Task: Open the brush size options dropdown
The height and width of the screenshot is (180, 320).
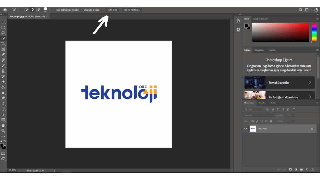Action: pyautogui.click(x=50, y=10)
